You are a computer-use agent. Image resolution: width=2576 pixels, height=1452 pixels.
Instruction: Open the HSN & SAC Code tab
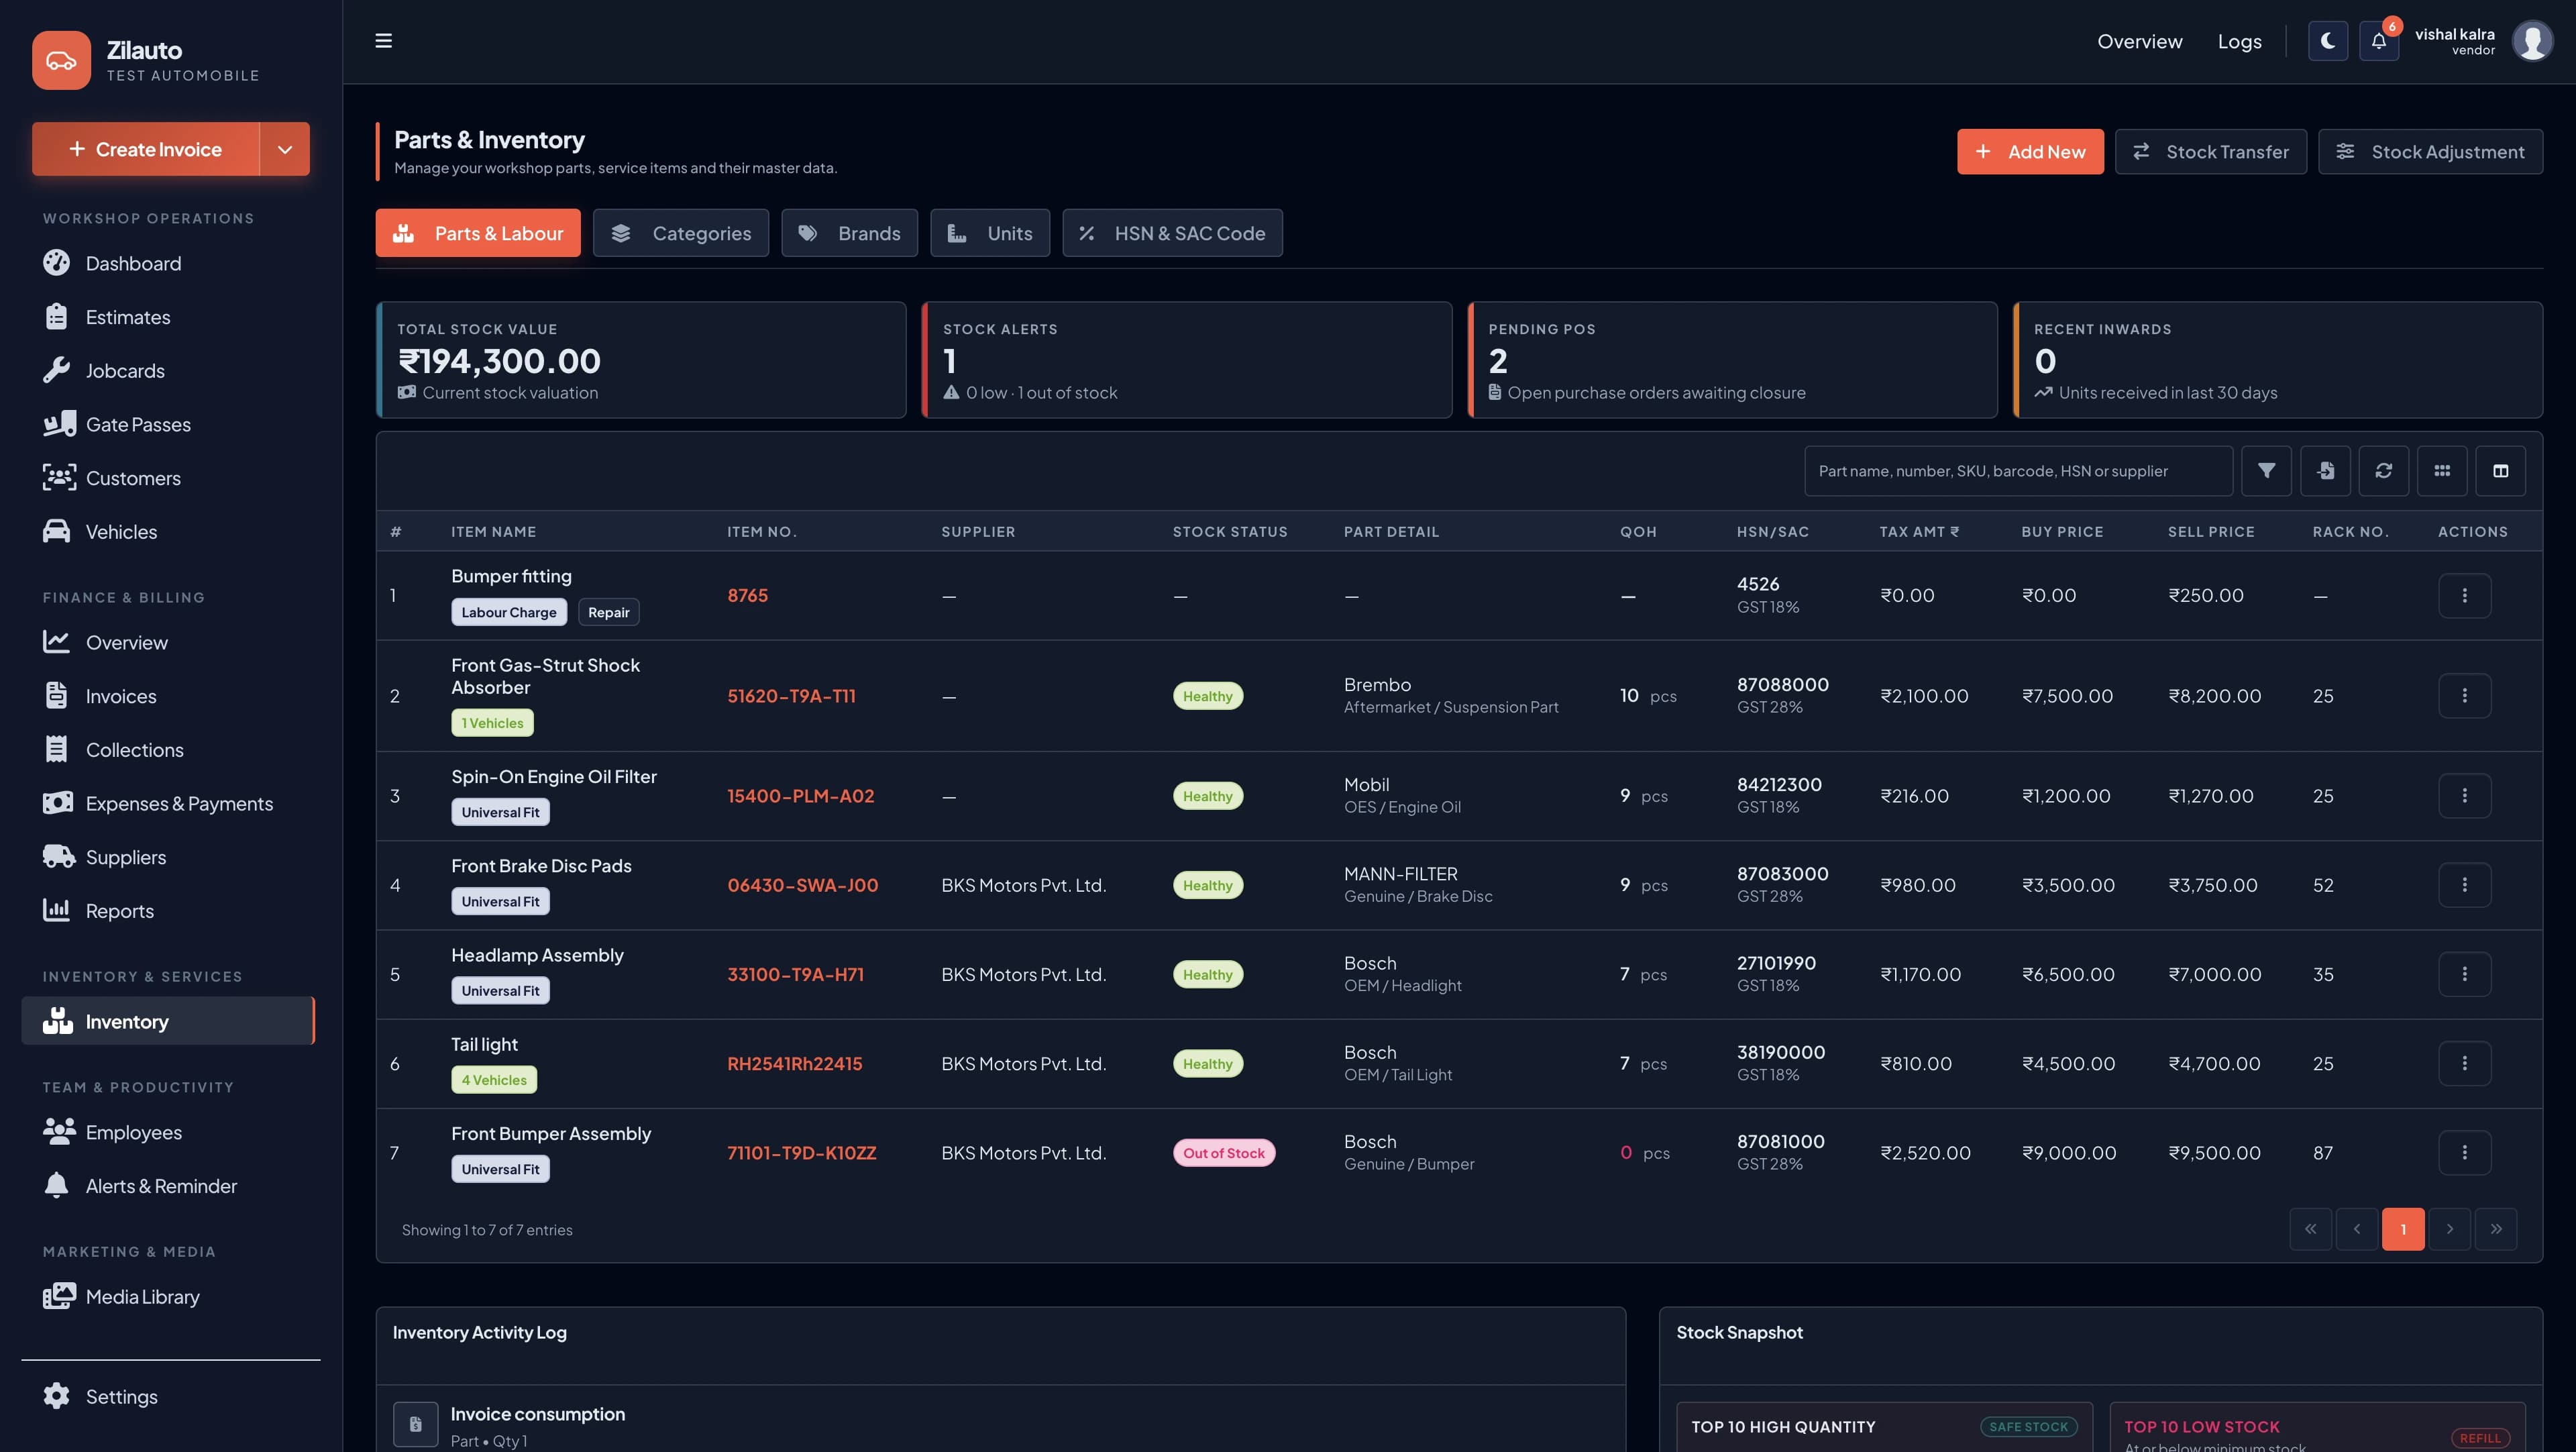[x=1172, y=233]
